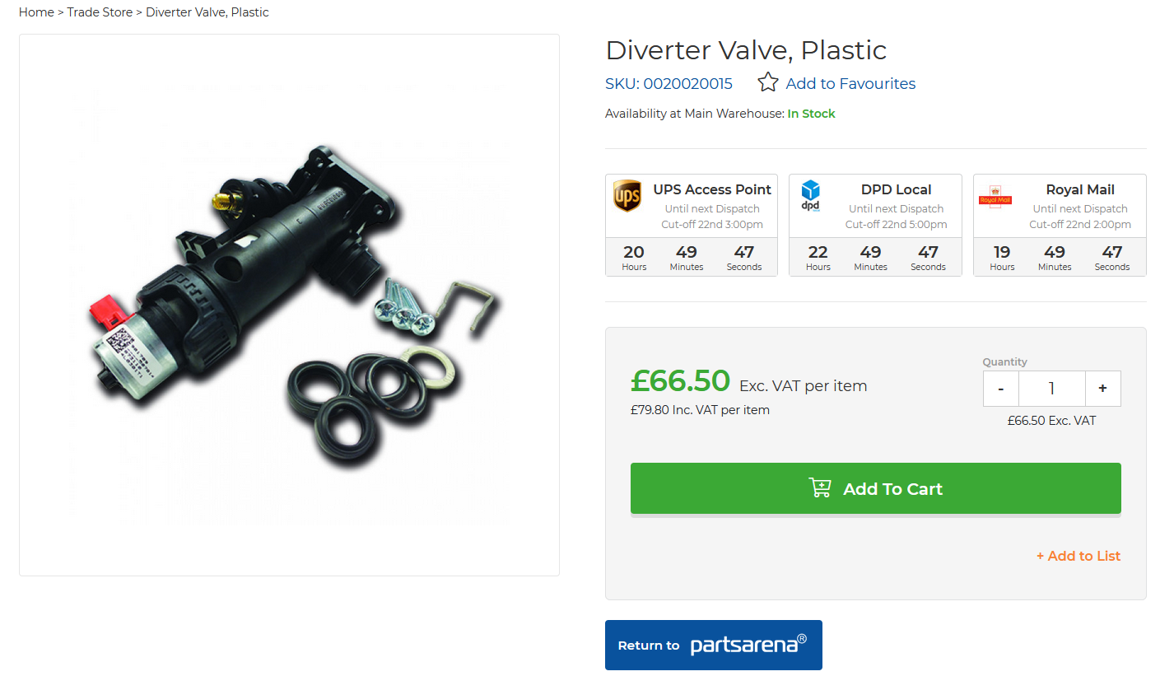
Task: Click the + Add to List link
Action: [x=1078, y=556]
